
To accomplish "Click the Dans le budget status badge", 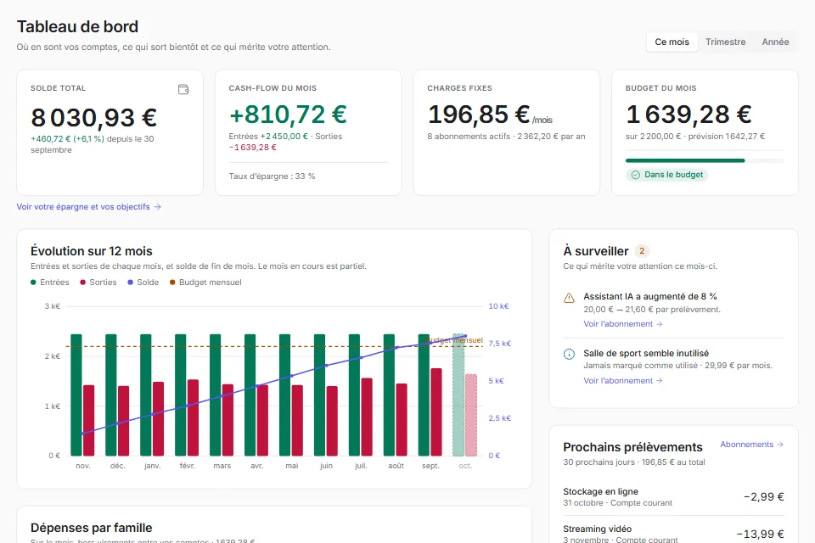I will (x=667, y=175).
